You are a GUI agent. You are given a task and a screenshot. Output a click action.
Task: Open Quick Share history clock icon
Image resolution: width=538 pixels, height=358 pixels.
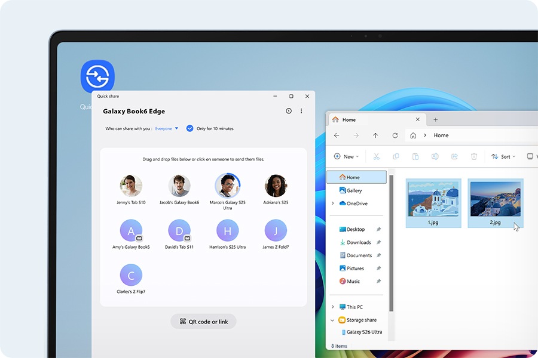289,111
